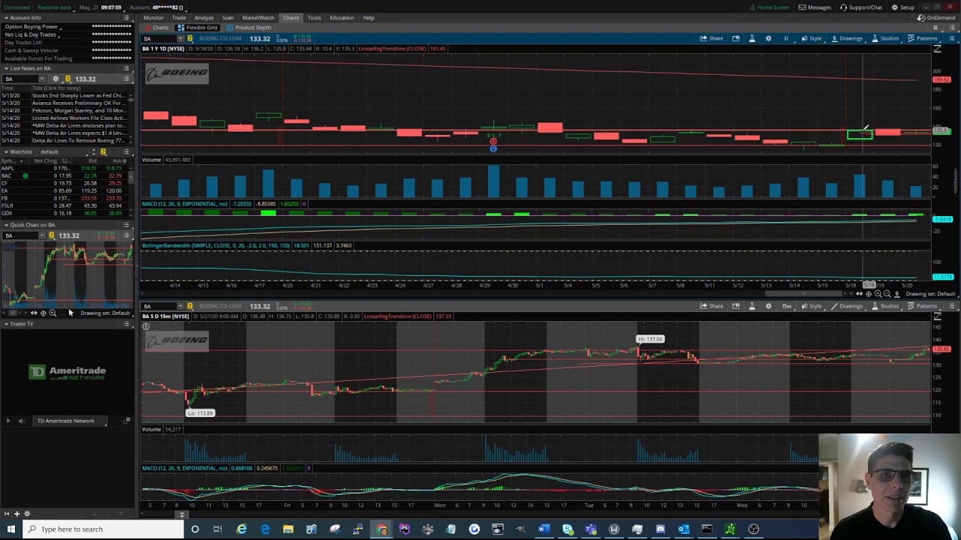Pop out the Trader TV window
This screenshot has width=961, height=540.
tap(127, 421)
